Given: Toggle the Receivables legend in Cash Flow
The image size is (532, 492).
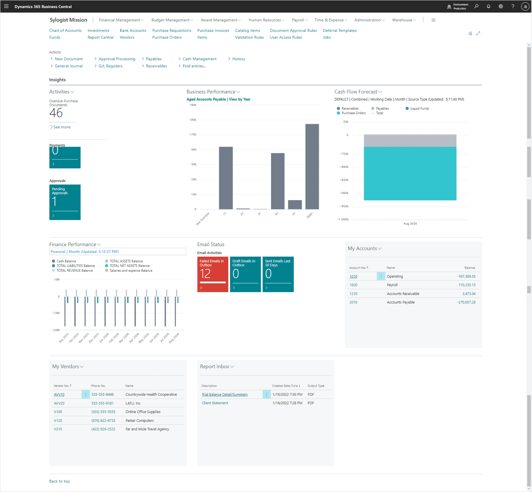Looking at the screenshot, I should [x=347, y=108].
